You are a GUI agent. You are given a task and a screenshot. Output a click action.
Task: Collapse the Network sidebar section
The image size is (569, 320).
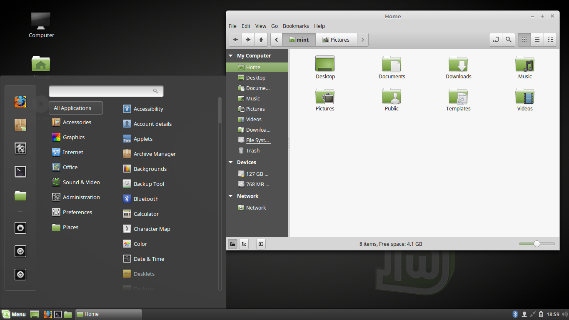coord(231,196)
